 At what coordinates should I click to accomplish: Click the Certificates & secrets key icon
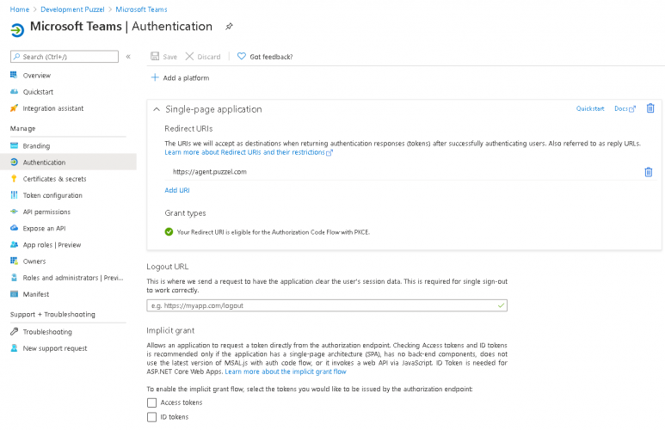pyautogui.click(x=14, y=179)
